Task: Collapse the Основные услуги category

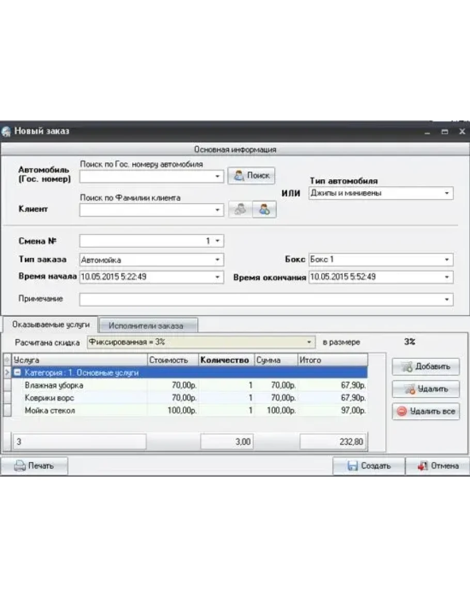Action: pyautogui.click(x=17, y=373)
